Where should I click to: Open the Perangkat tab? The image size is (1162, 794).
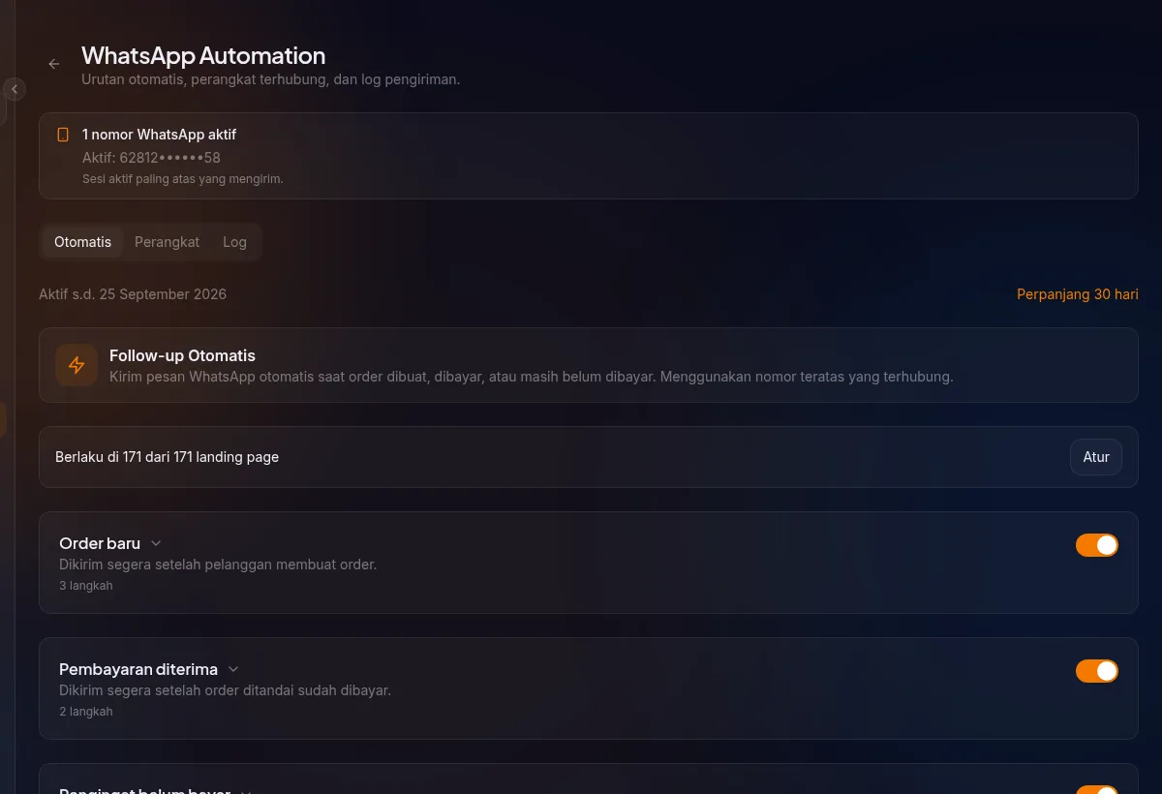[x=167, y=242]
